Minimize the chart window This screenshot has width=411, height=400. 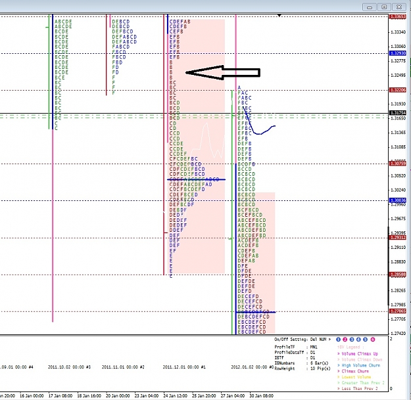370,7
